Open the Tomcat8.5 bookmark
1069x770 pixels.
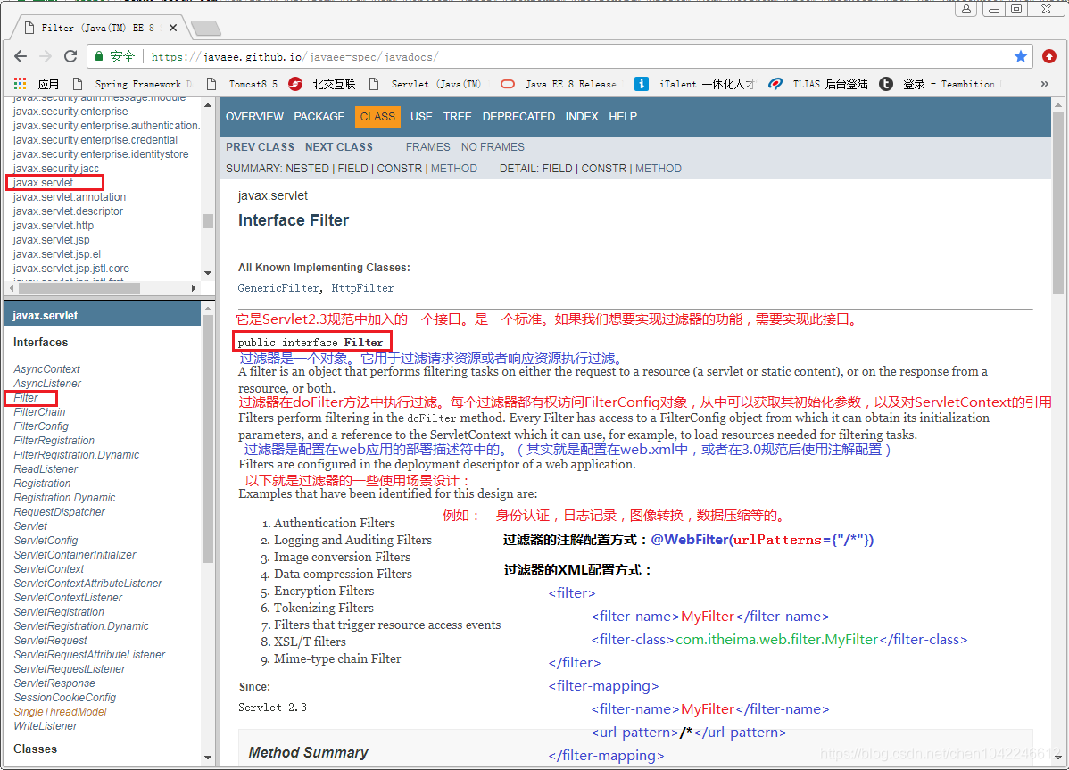(243, 84)
